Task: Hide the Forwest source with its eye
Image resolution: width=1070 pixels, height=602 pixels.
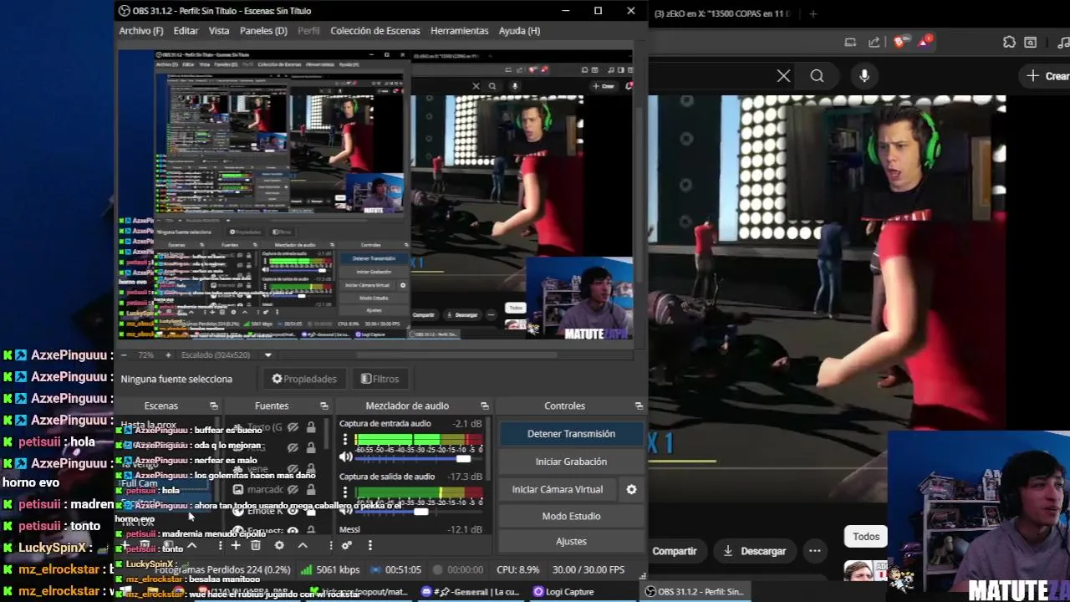Action: tap(293, 531)
